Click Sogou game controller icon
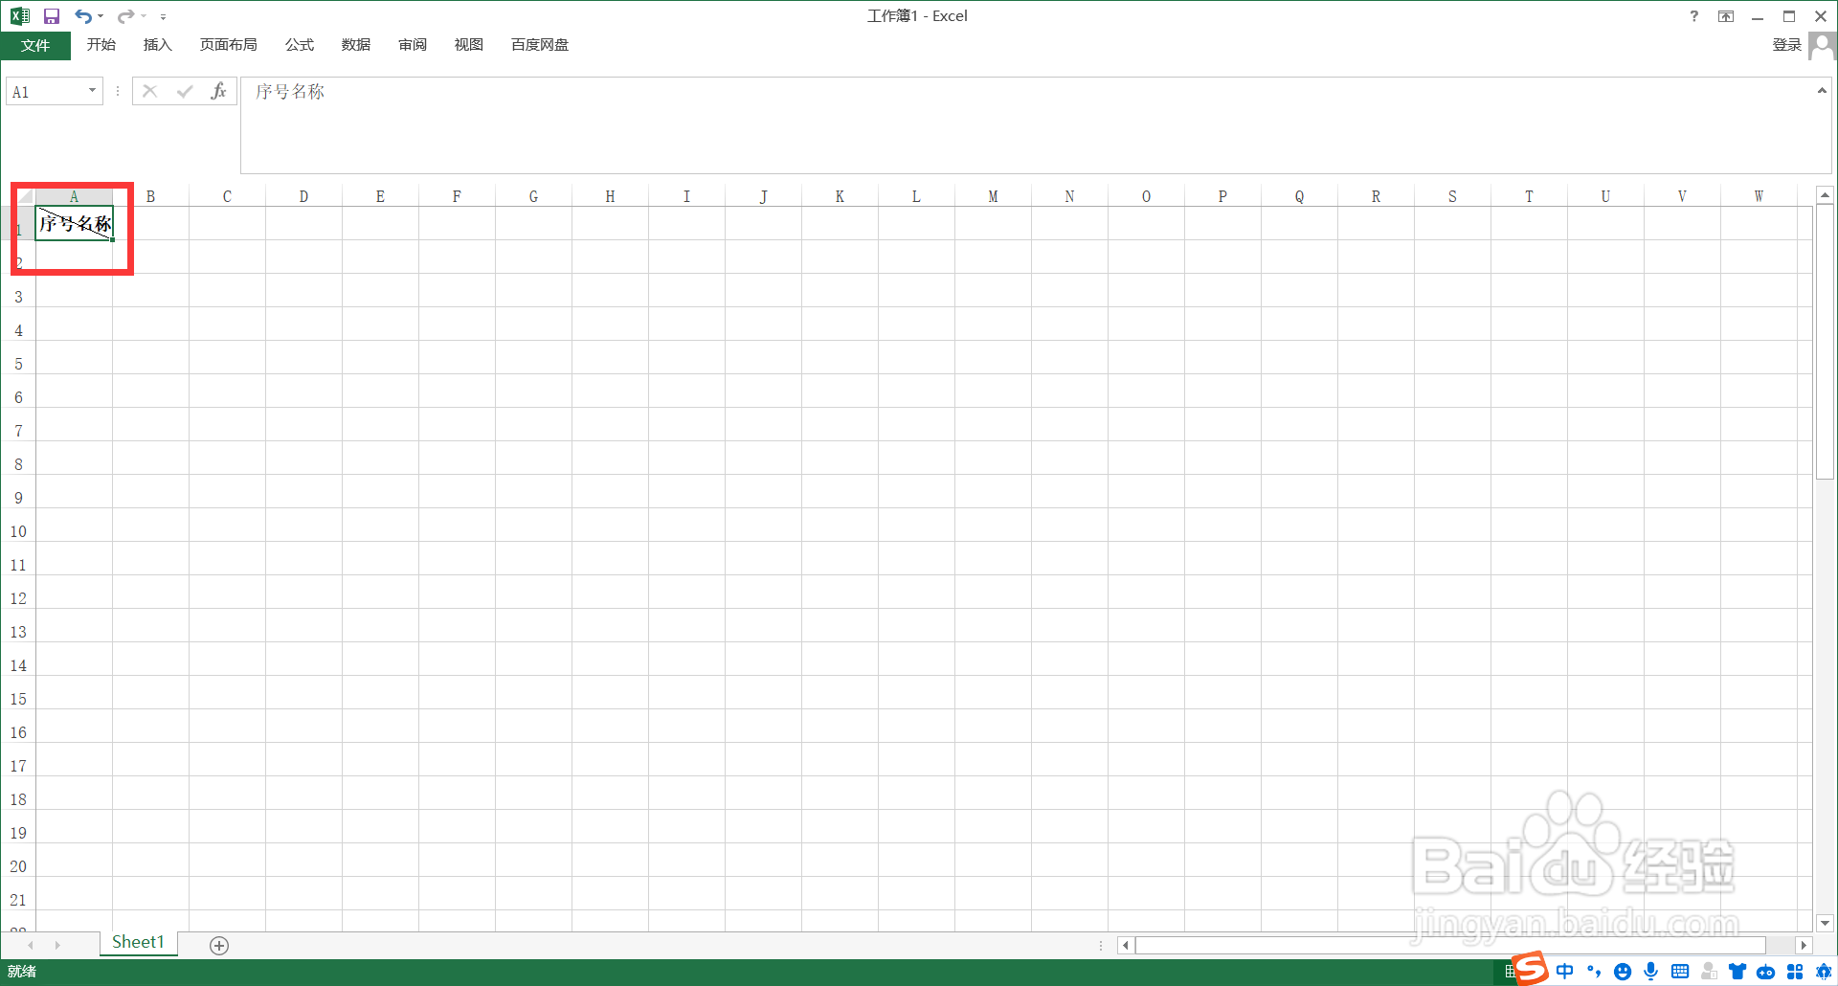Screen dimensions: 1838x986 [x=1766, y=972]
